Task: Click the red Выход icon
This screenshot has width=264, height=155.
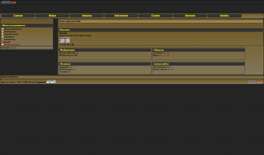Action: coord(3,42)
